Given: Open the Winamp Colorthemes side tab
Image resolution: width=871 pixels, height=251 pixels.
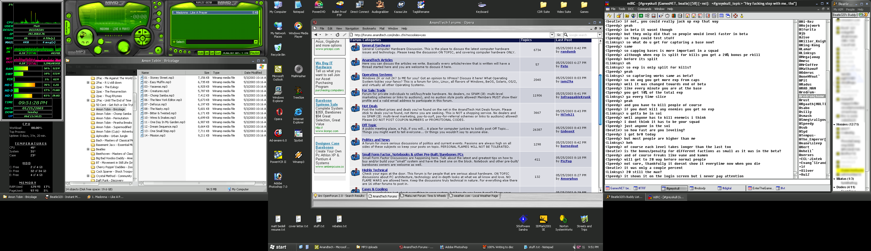Looking at the screenshot, I should (67, 28).
